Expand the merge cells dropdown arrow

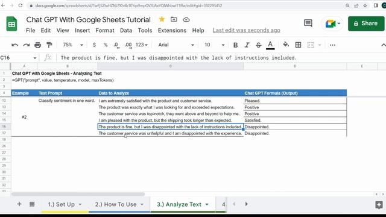[x=320, y=45]
